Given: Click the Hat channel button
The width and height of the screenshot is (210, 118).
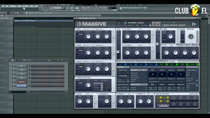Looking at the screenshot, I should 22,74.
